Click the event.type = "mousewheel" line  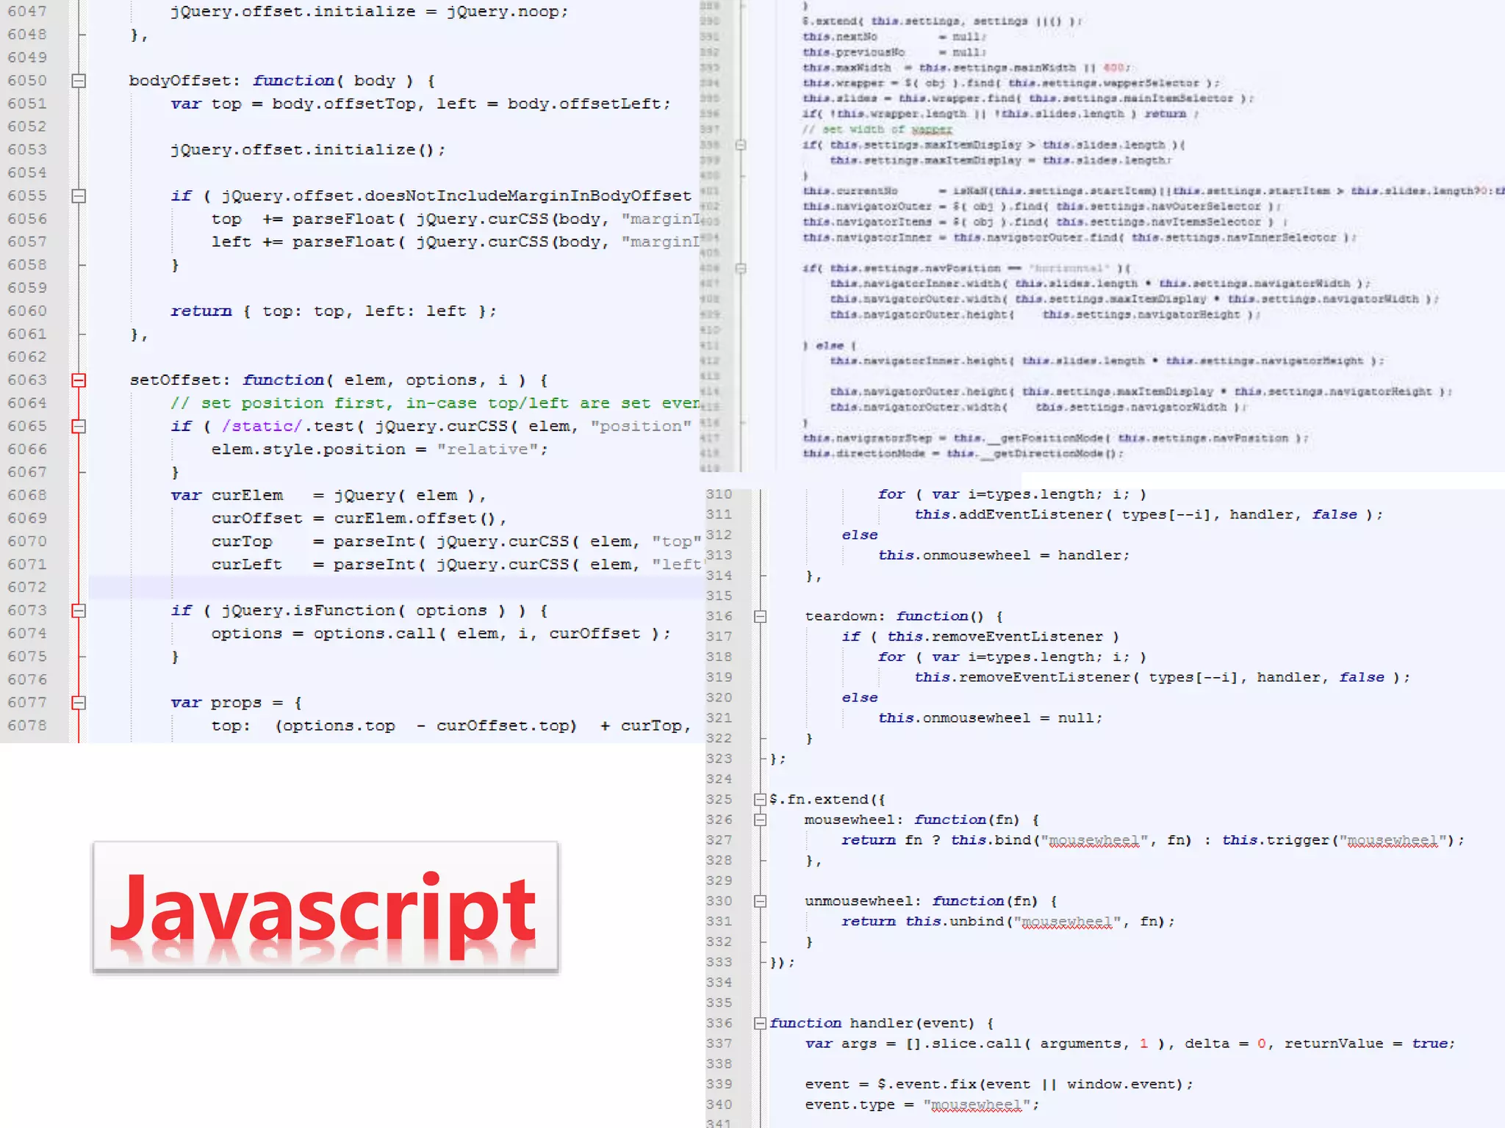pos(922,1105)
